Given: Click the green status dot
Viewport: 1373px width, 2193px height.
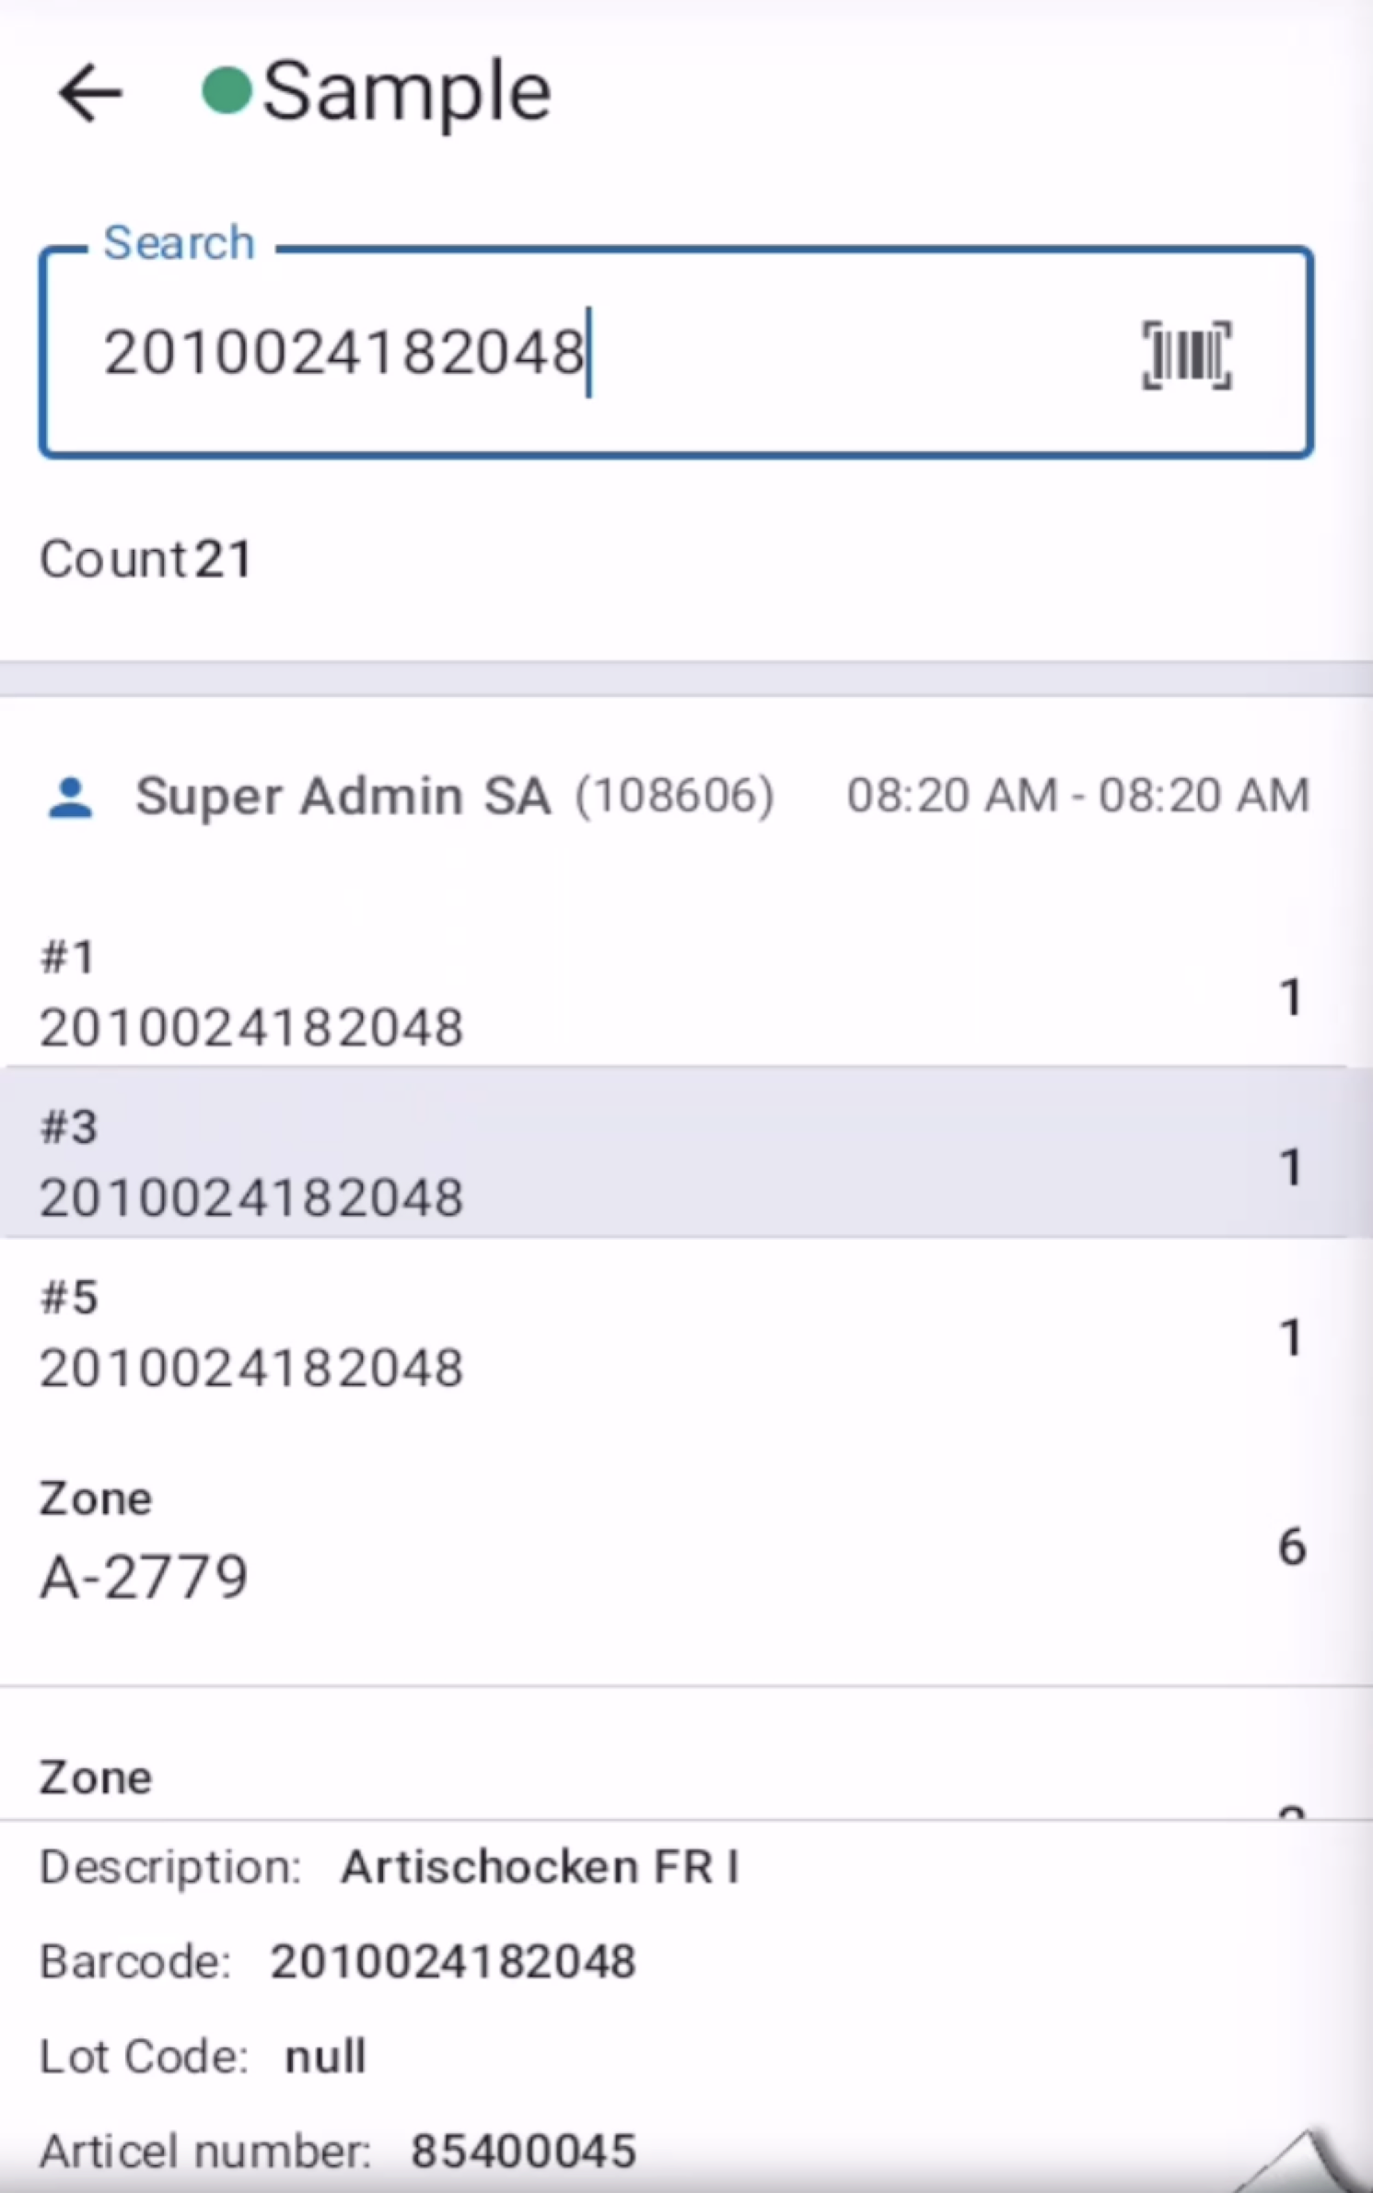Looking at the screenshot, I should coord(227,90).
